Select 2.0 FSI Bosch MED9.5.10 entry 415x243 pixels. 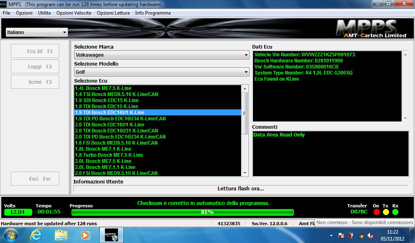pyautogui.click(x=158, y=173)
